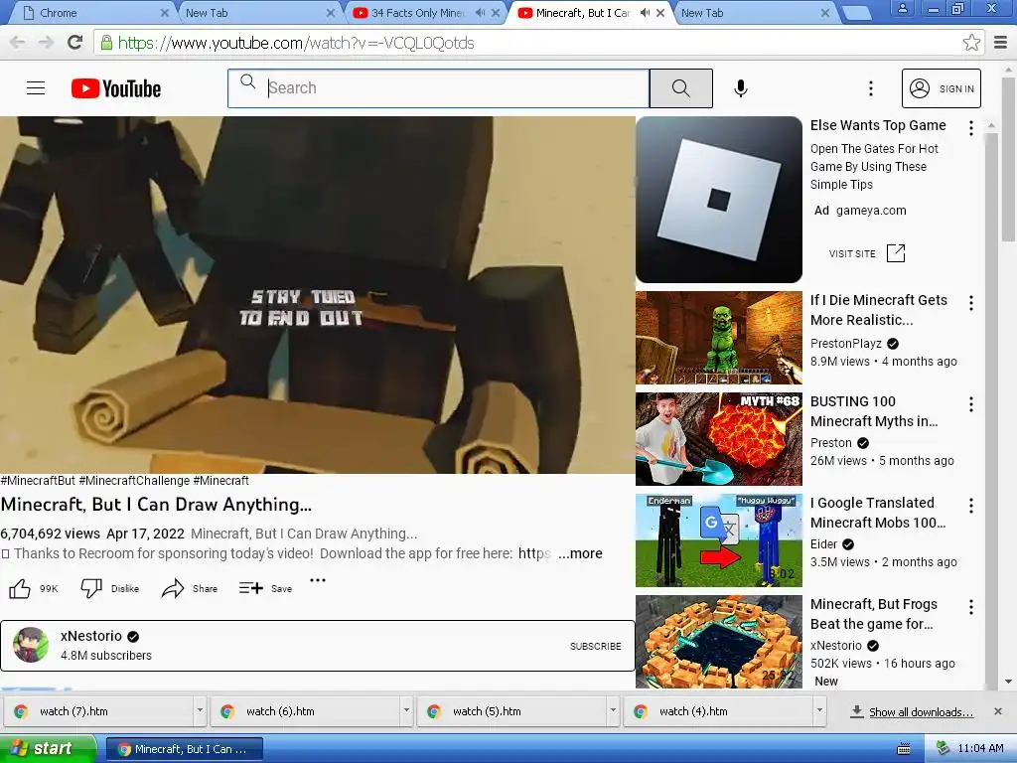Bookmark this page with the star icon
Screen dimensions: 1017x763
[971, 43]
